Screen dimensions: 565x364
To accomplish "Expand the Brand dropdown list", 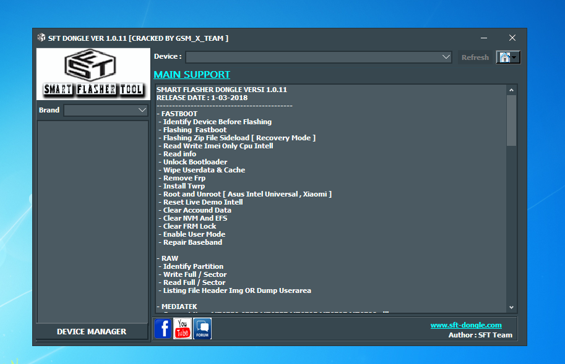I will tap(142, 110).
